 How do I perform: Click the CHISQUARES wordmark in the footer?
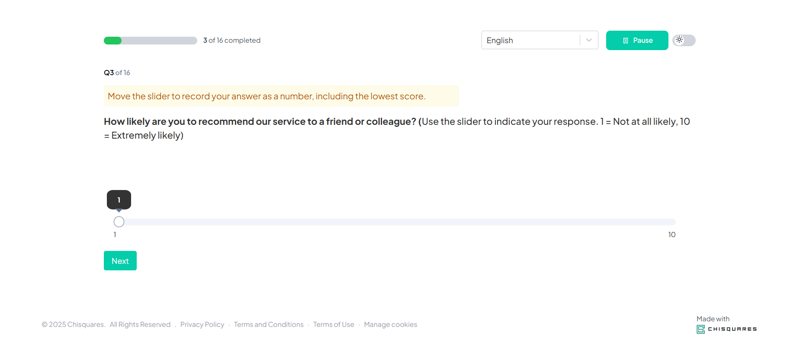coord(732,329)
